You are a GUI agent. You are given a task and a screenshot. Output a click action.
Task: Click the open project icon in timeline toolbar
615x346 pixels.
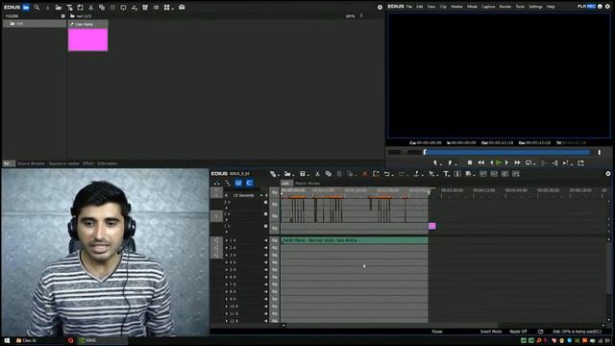pos(288,174)
